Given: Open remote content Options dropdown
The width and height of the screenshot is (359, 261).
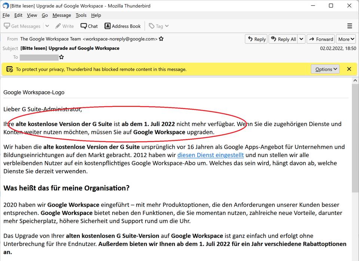Looking at the screenshot, I should tap(325, 69).
